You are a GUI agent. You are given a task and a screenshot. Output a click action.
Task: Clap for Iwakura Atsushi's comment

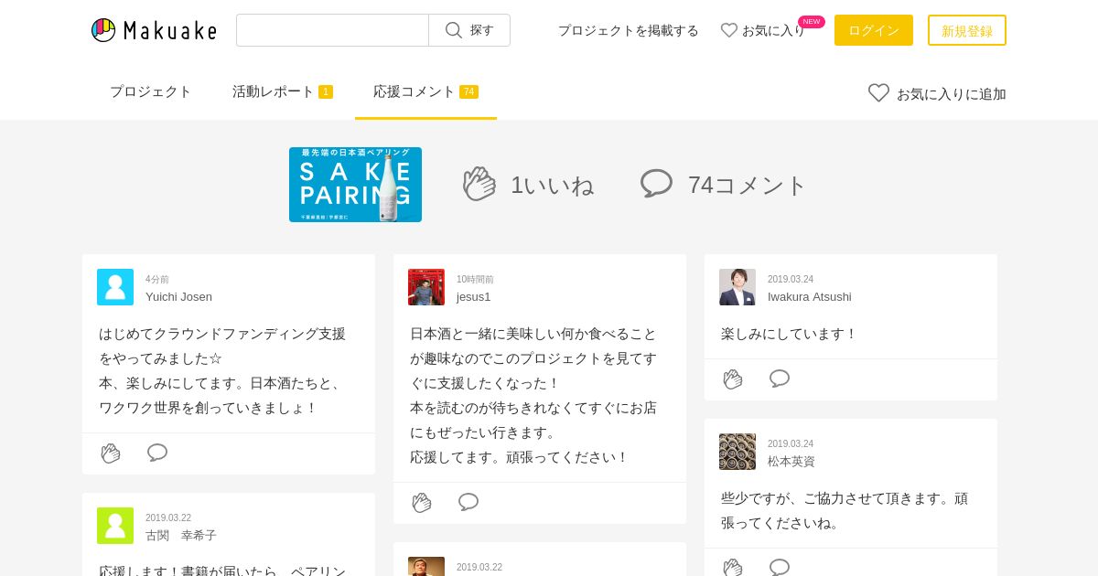[x=733, y=379]
